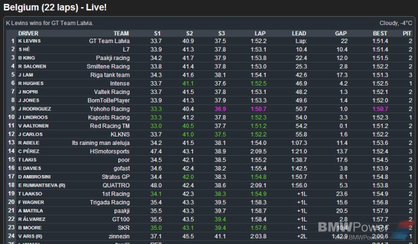
Task: Select driver S HÉ in second place
Action: point(24,50)
